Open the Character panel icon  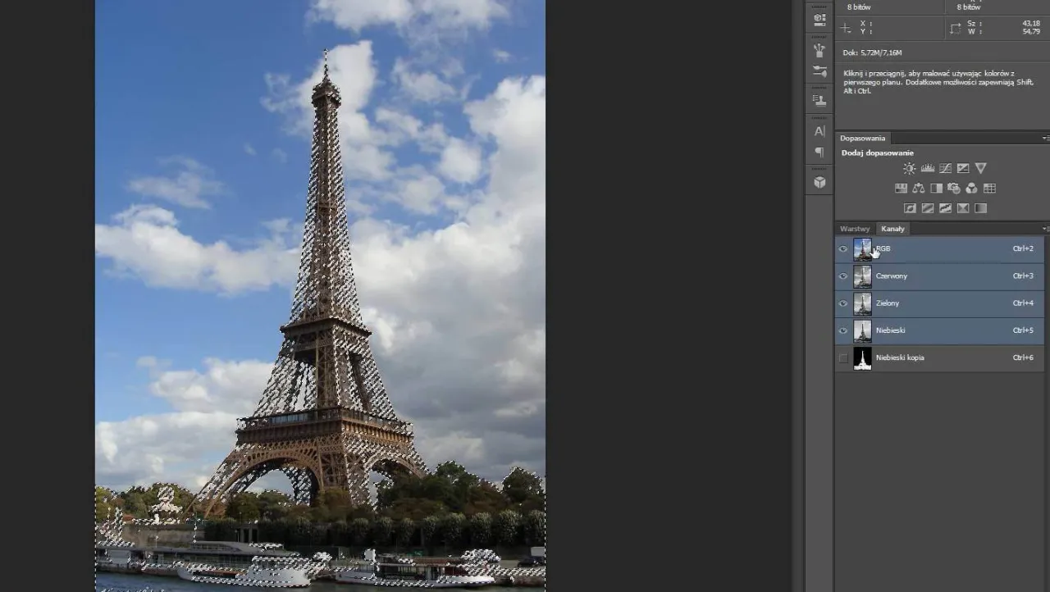pyautogui.click(x=819, y=130)
